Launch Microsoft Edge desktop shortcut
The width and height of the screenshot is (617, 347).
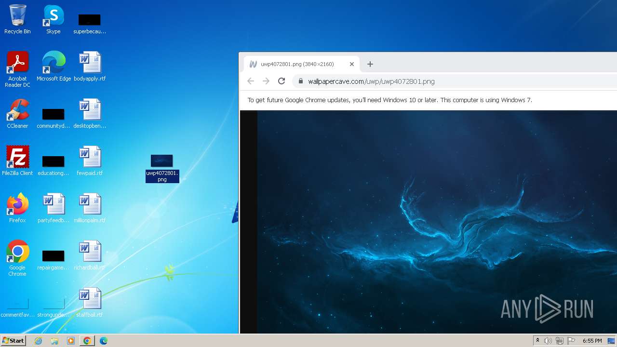(x=54, y=67)
